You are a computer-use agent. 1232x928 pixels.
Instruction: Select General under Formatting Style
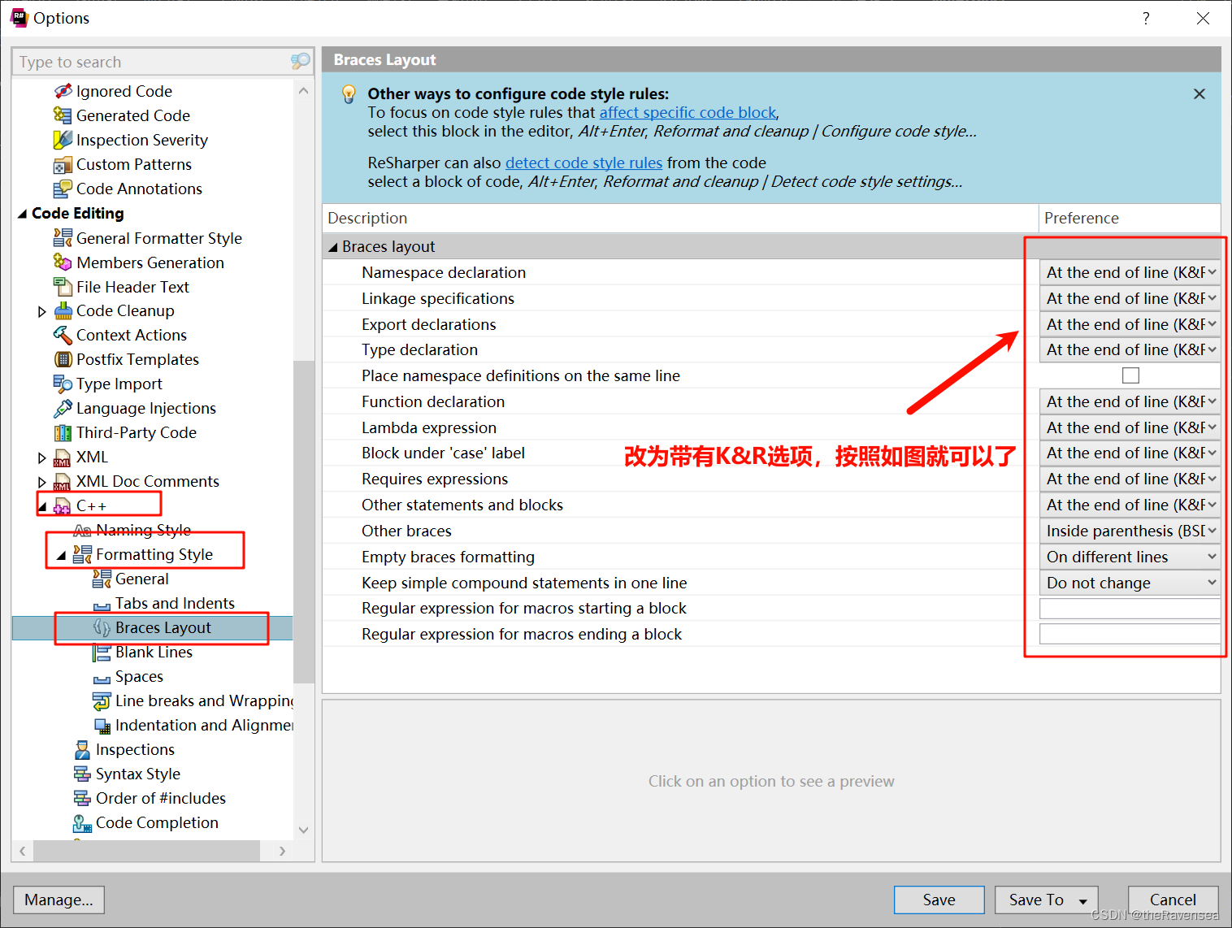[x=142, y=579]
